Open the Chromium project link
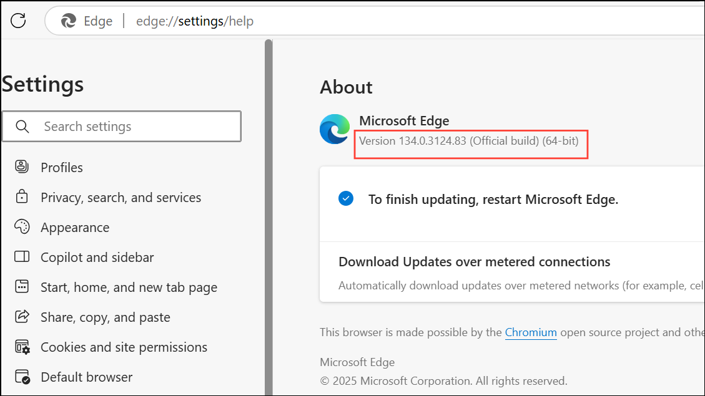The width and height of the screenshot is (705, 396). pos(530,332)
